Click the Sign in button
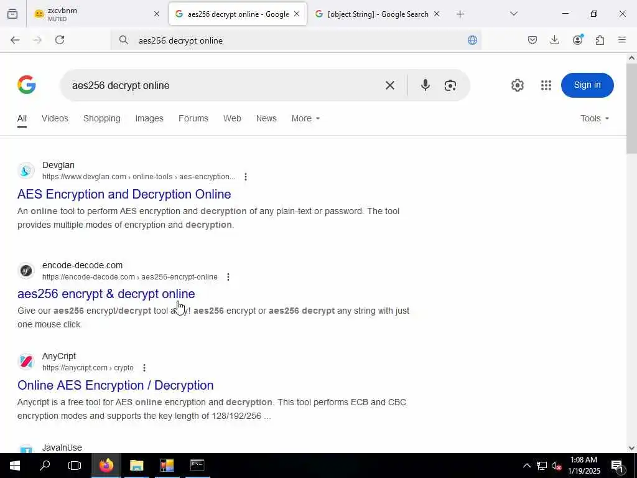Screen dimensions: 637x478 [587, 85]
